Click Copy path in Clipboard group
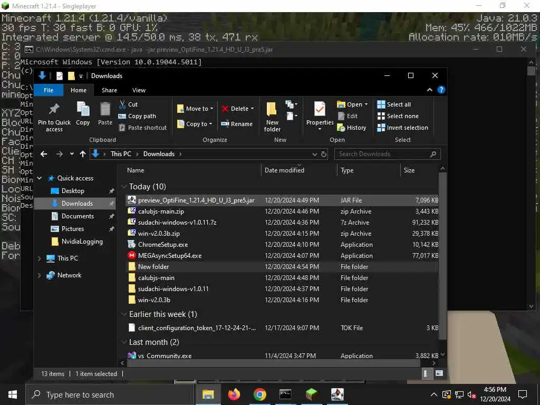The width and height of the screenshot is (540, 405). tap(137, 116)
